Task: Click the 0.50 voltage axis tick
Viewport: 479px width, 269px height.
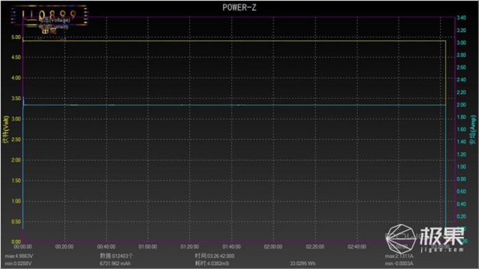Action: click(x=16, y=222)
